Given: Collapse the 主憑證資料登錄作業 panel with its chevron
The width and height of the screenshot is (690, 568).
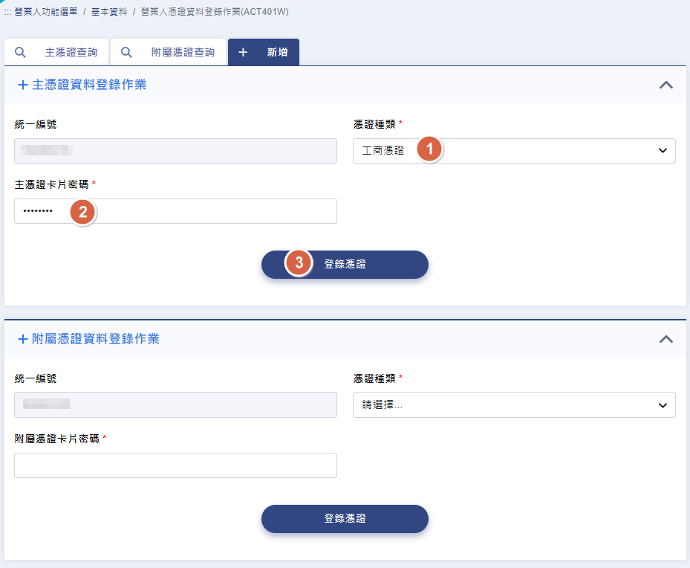Looking at the screenshot, I should pos(666,85).
